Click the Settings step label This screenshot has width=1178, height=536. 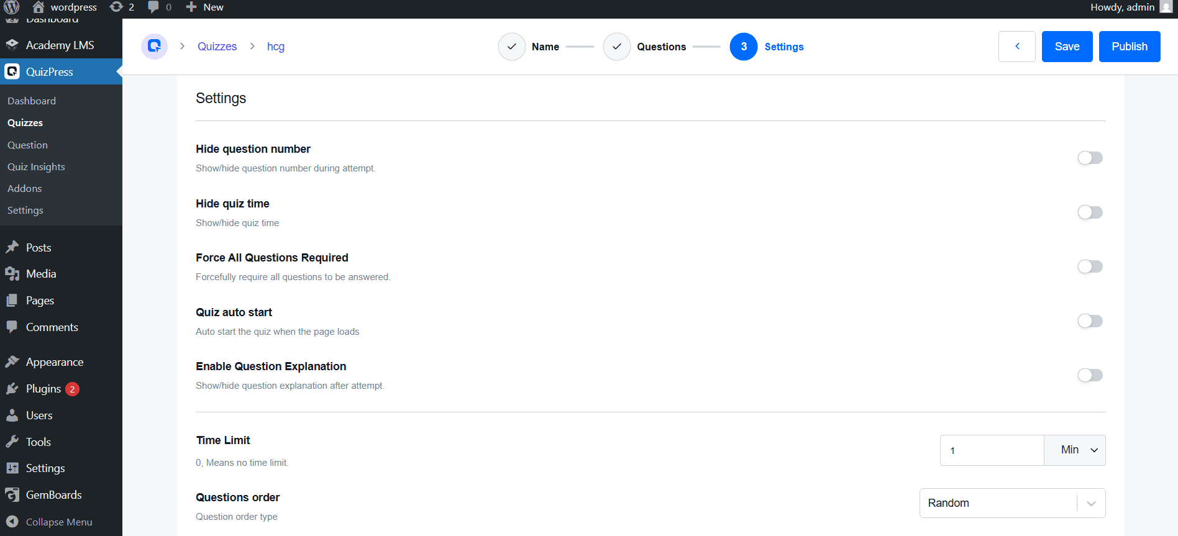[784, 47]
